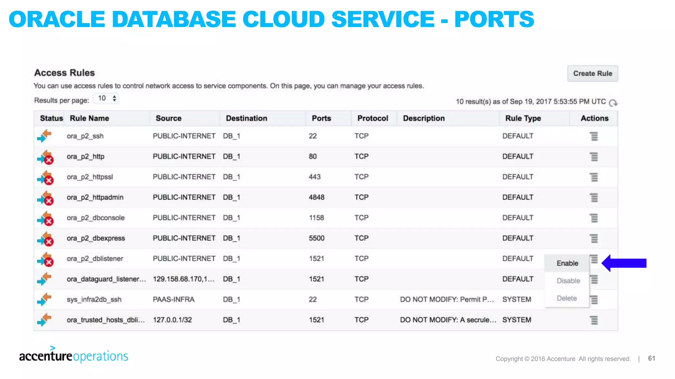This screenshot has height=379, width=675.
Task: Click enabled status icon of ora_p2_ssh
Action: point(44,136)
